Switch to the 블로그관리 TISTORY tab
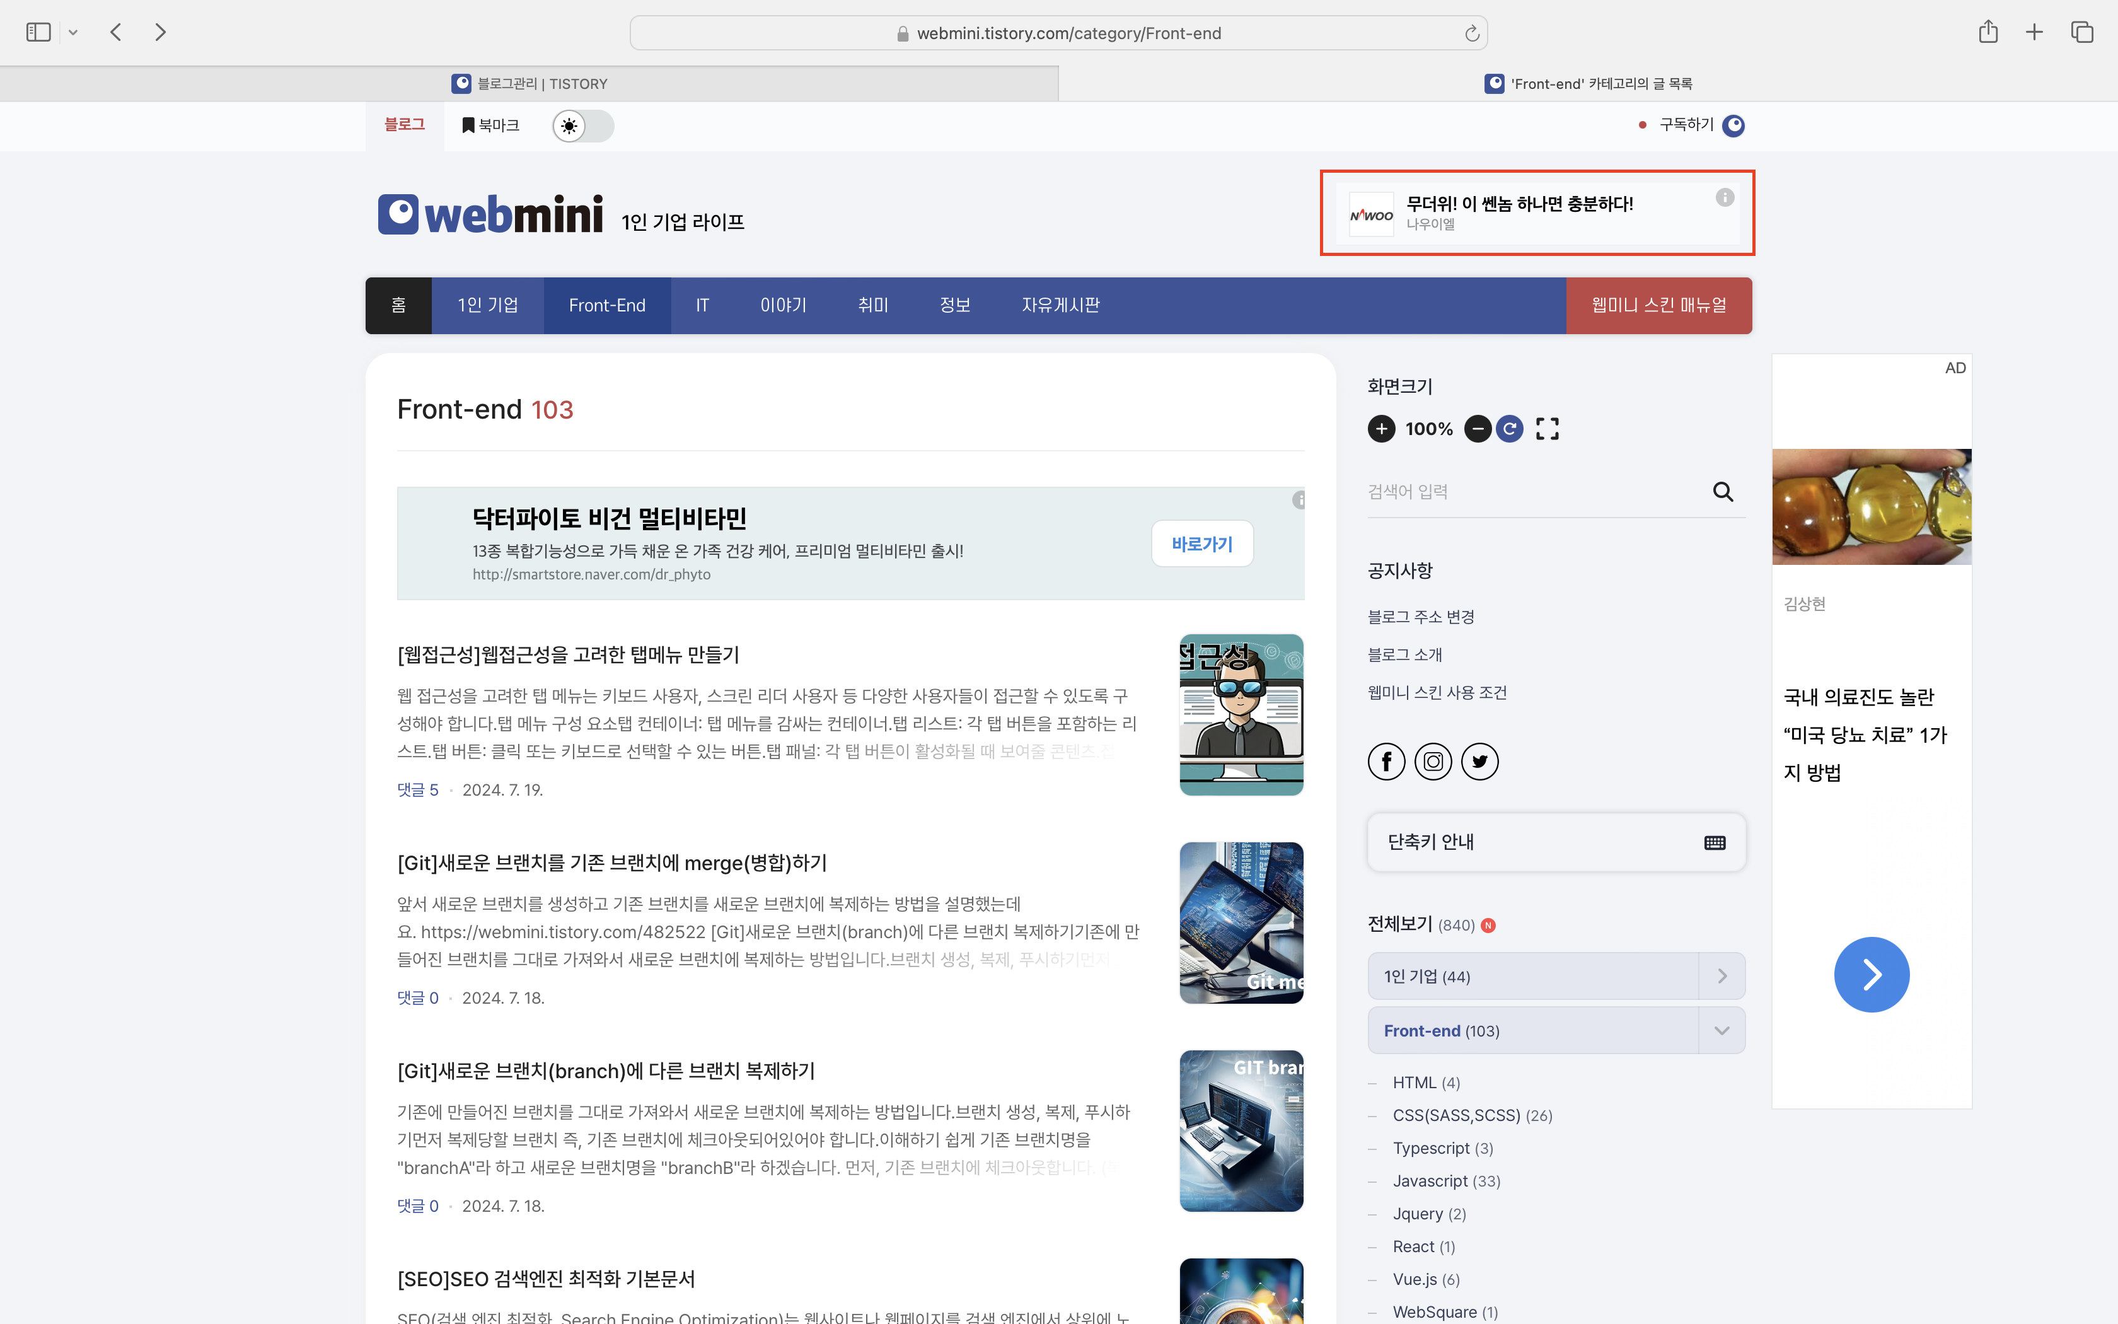 (529, 84)
